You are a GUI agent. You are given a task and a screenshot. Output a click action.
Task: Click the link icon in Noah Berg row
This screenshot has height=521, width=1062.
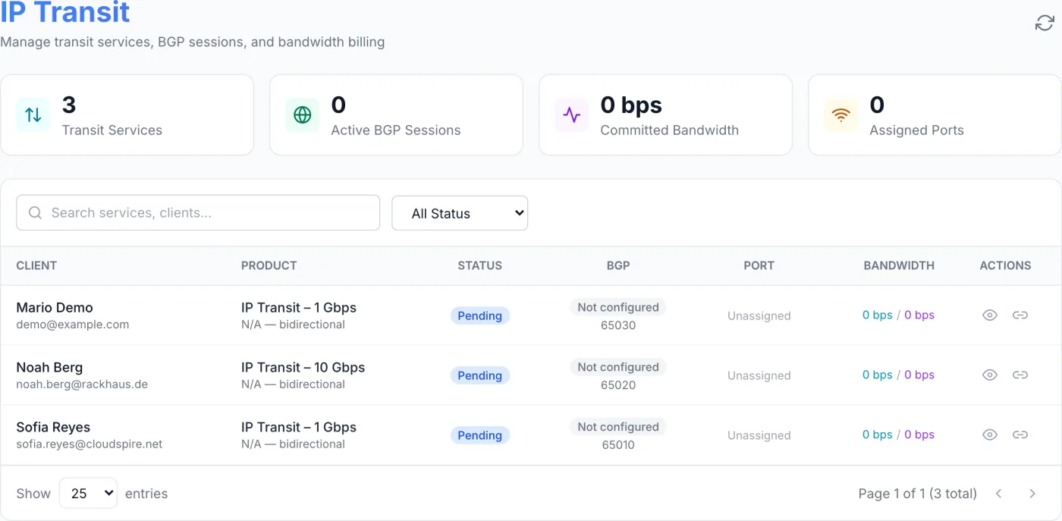[x=1020, y=375]
